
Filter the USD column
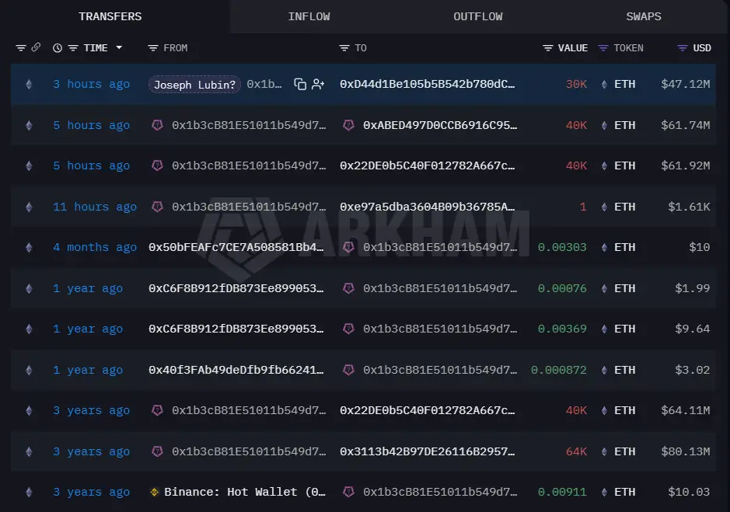pos(682,48)
